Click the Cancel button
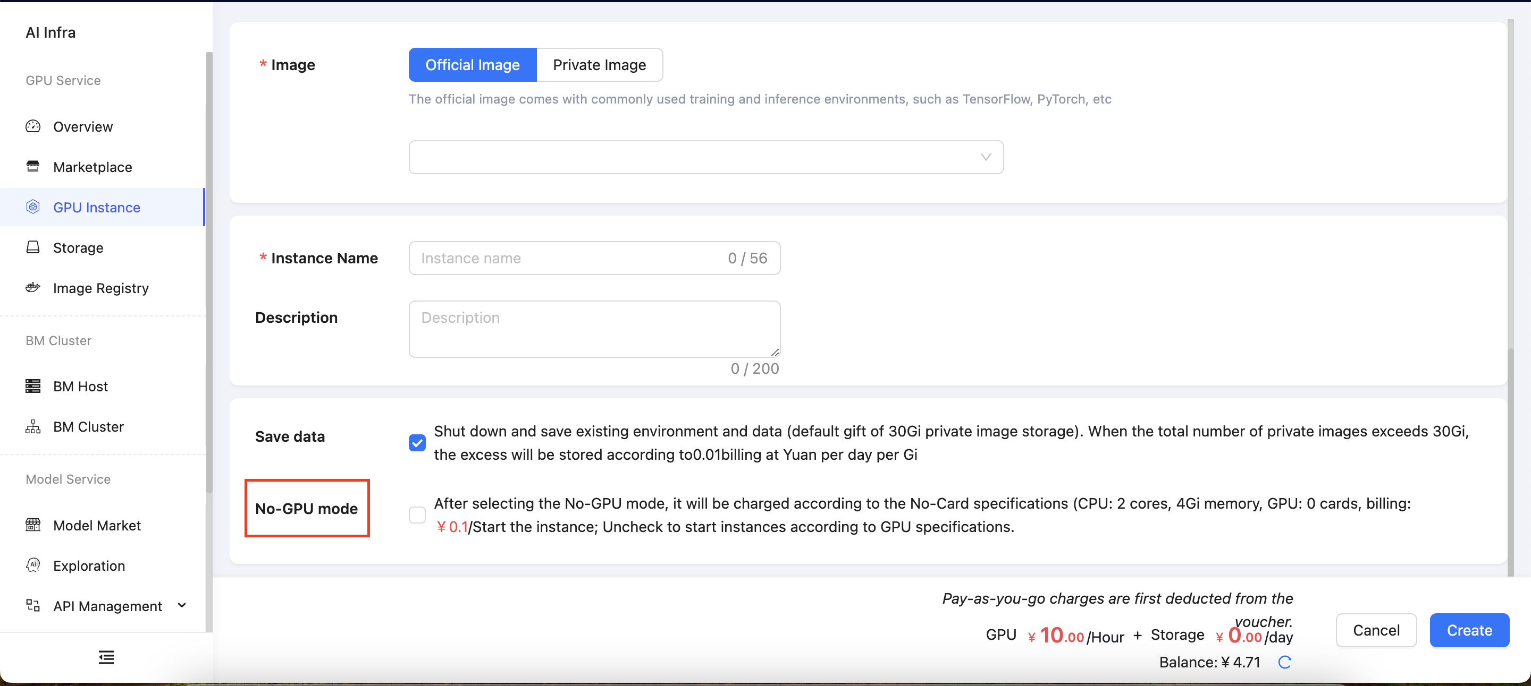The width and height of the screenshot is (1531, 686). coord(1376,630)
